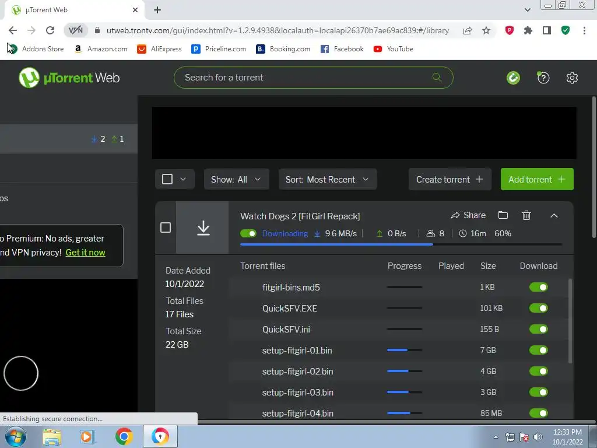The image size is (597, 448).
Task: Click the Create torrent button
Action: click(x=449, y=179)
